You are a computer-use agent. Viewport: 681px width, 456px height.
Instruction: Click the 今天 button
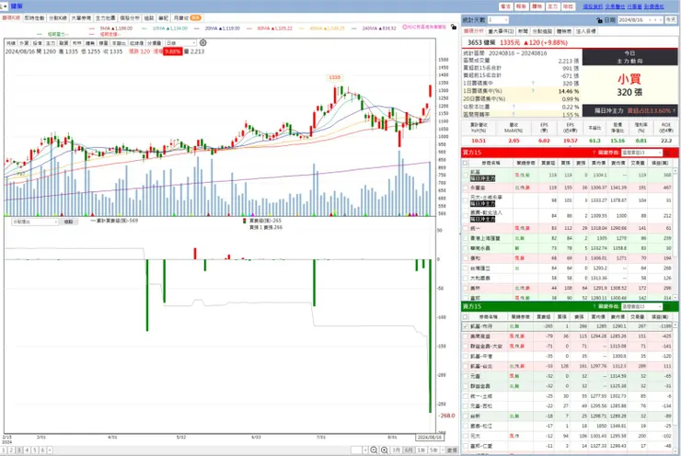pos(671,20)
